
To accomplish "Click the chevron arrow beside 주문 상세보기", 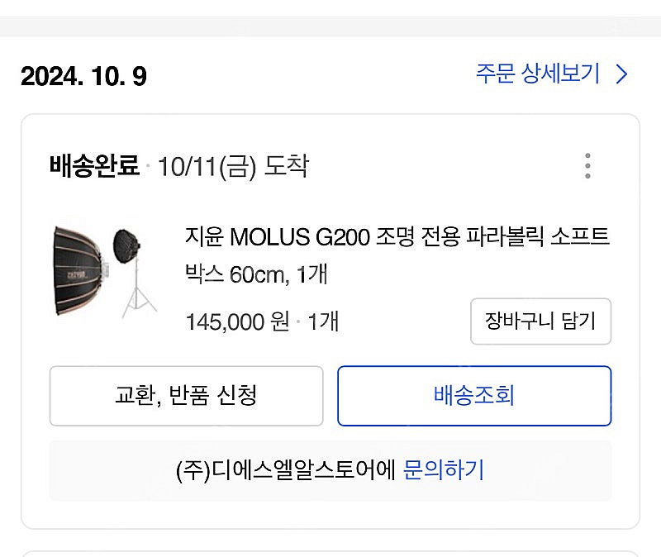I will point(622,74).
